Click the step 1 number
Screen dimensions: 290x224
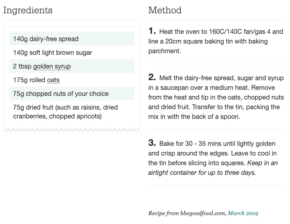coord(152,31)
